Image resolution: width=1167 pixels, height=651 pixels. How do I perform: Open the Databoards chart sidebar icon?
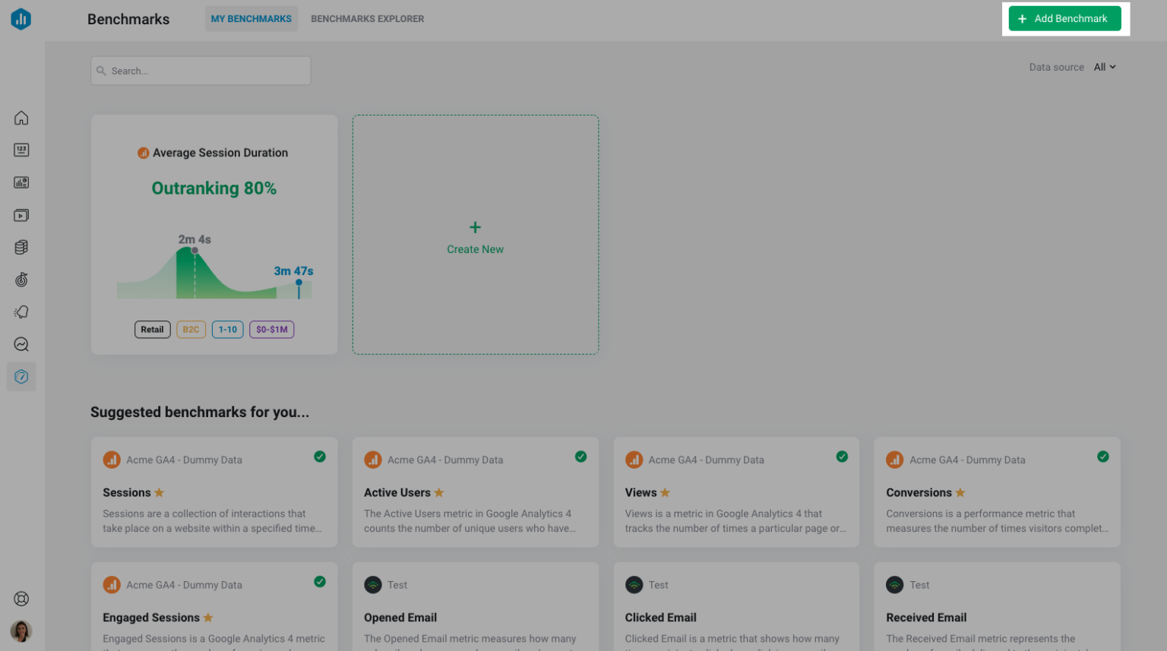[x=21, y=182]
